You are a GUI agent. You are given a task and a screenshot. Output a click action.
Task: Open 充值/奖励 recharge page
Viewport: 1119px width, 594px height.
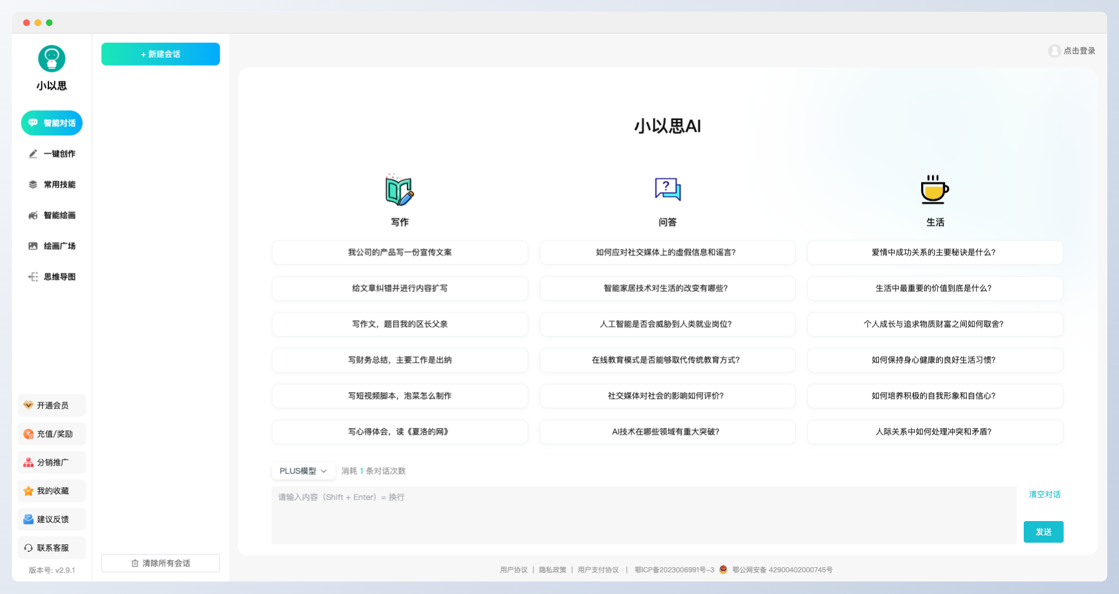tap(51, 434)
